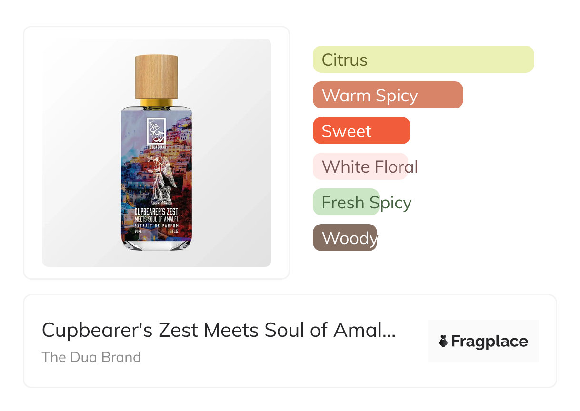Click the wooden cap of the bottle
This screenshot has width=580, height=411.
coord(156,77)
